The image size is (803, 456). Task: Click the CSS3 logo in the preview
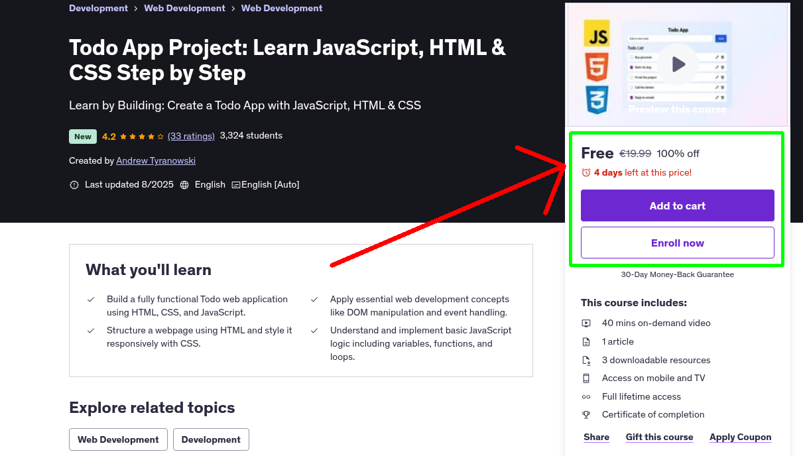click(x=597, y=99)
